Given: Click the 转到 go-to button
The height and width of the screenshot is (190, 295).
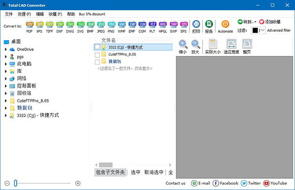Looking at the screenshot, I should pyautogui.click(x=247, y=22).
